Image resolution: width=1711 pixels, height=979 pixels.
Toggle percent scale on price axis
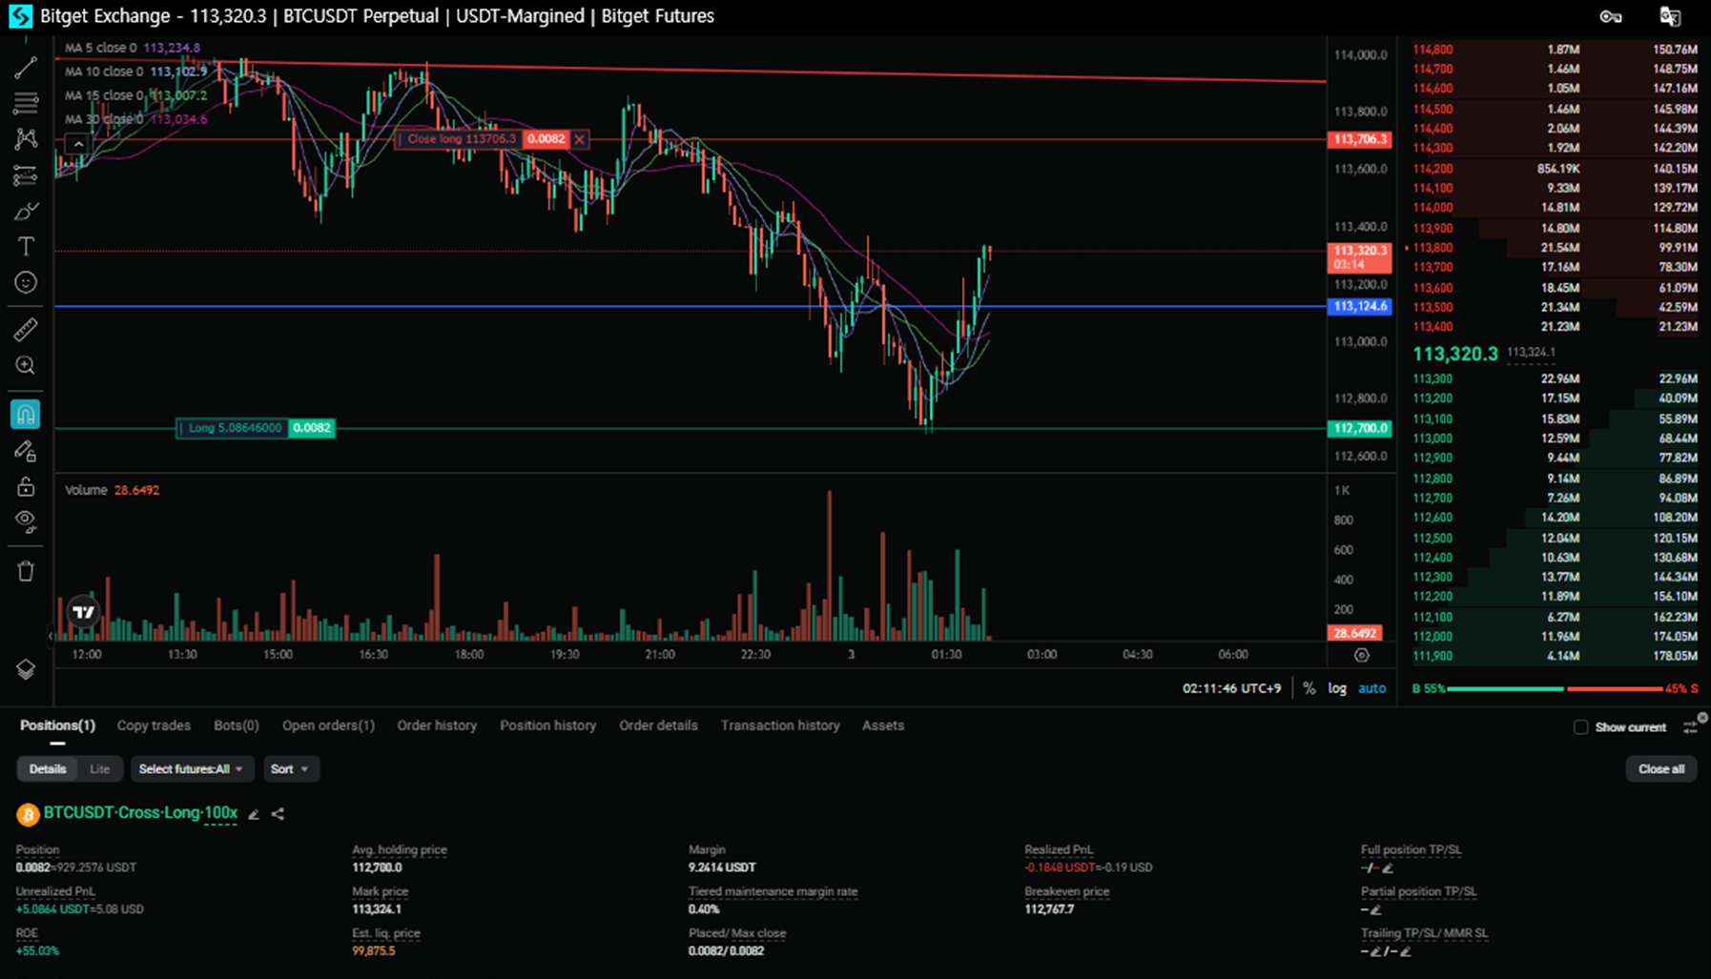[1309, 688]
